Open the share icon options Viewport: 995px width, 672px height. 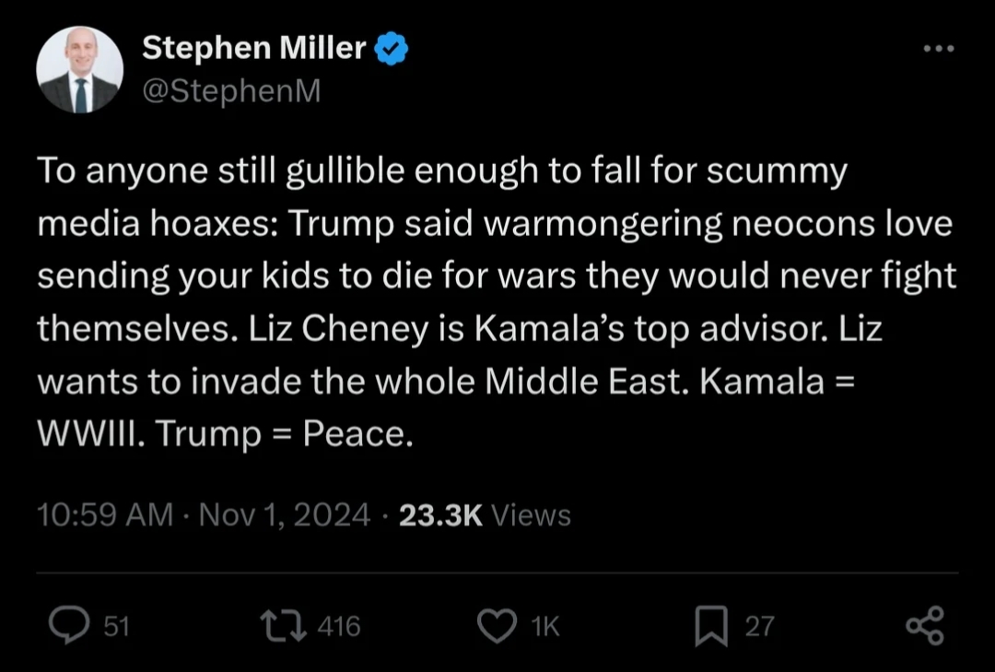924,625
